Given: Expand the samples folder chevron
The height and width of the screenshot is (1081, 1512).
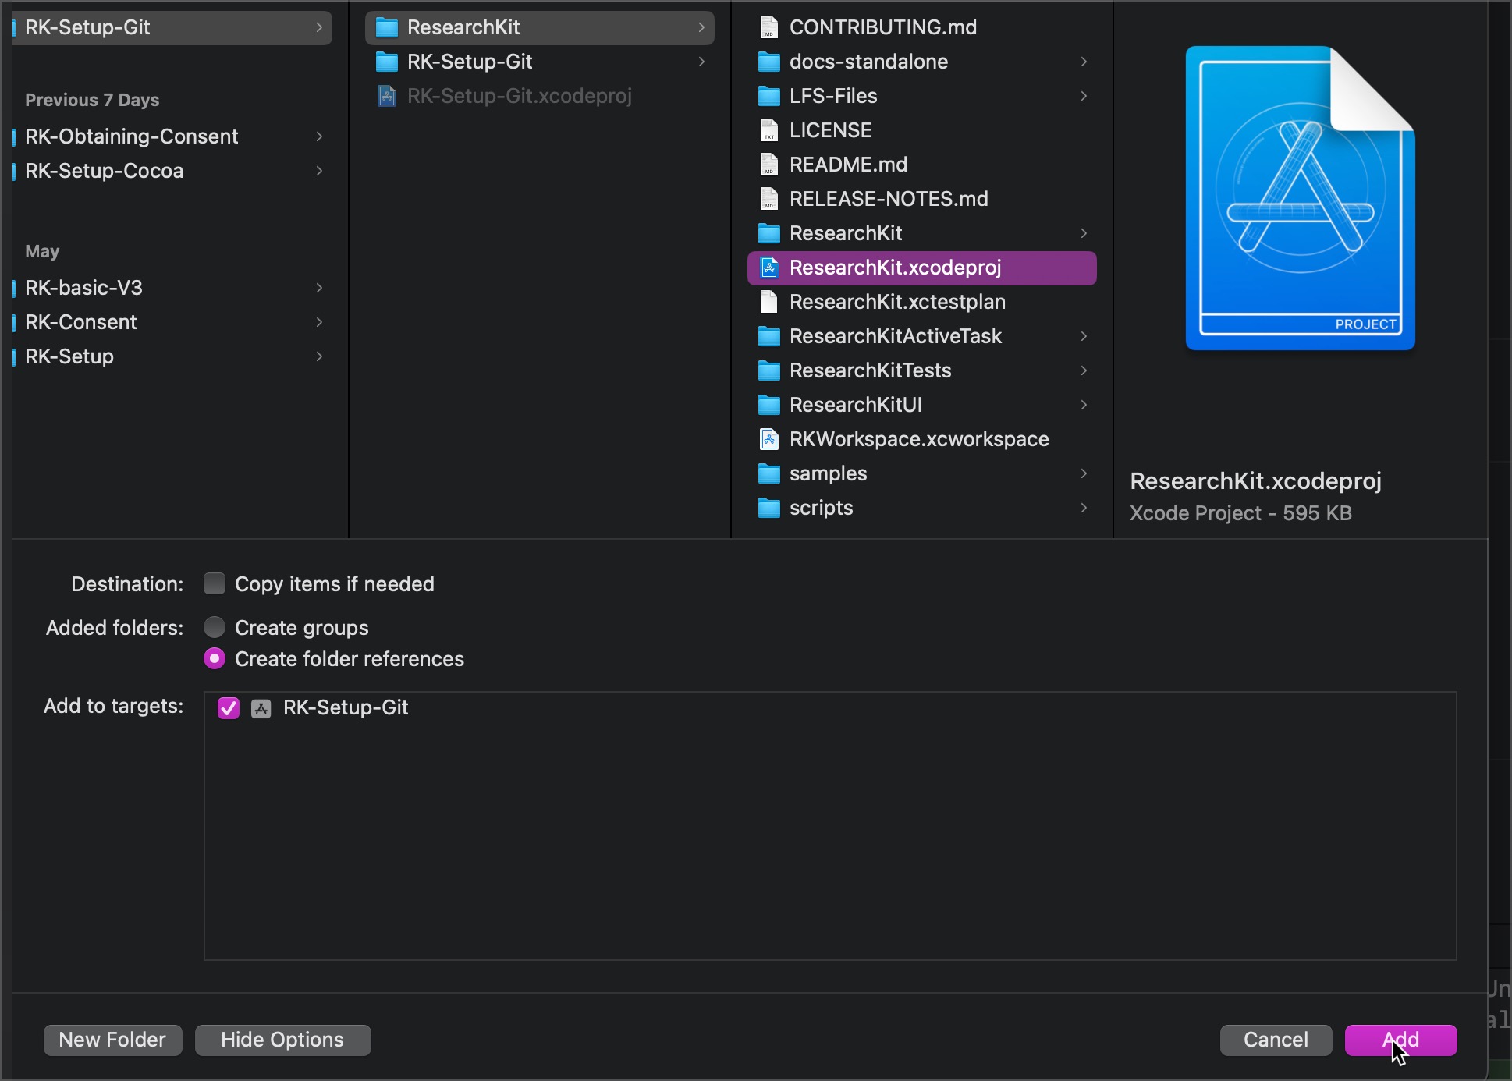Looking at the screenshot, I should pyautogui.click(x=1084, y=473).
